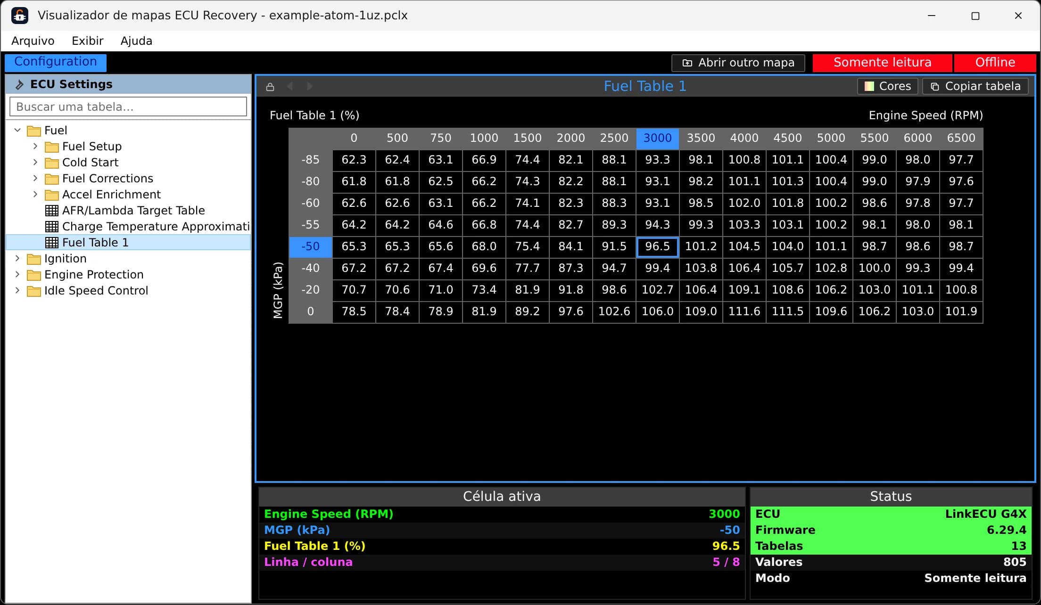Click Abrir outro mapa button

[738, 63]
